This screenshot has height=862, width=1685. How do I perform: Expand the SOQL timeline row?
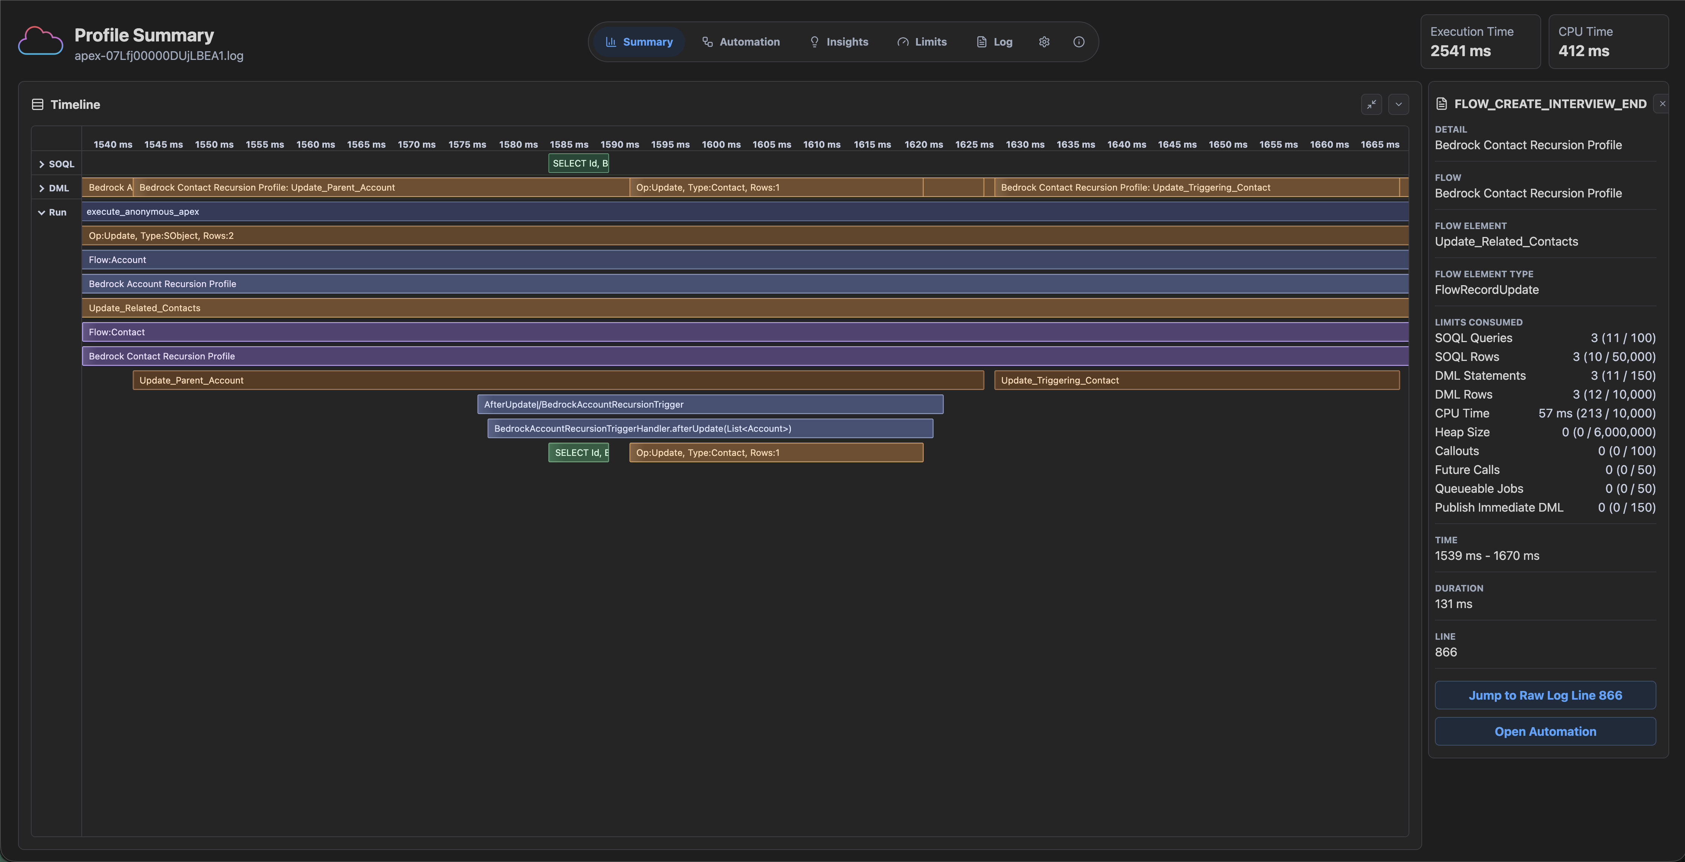pos(42,164)
